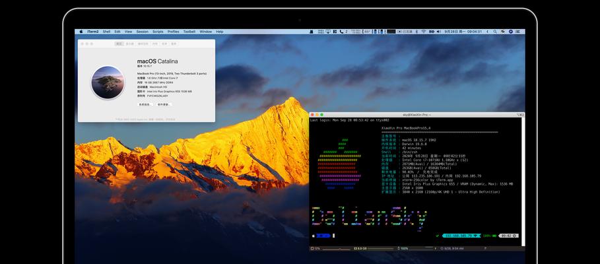Click the iTerm window title sky@XiaoXin-Pro

[x=417, y=114]
